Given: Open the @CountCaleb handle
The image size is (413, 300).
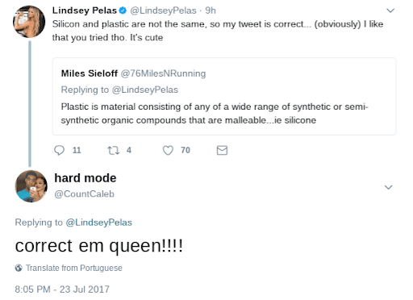Looking at the screenshot, I should [85, 194].
